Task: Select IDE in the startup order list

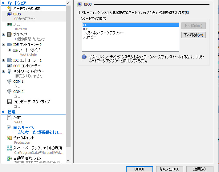Action: [86, 29]
